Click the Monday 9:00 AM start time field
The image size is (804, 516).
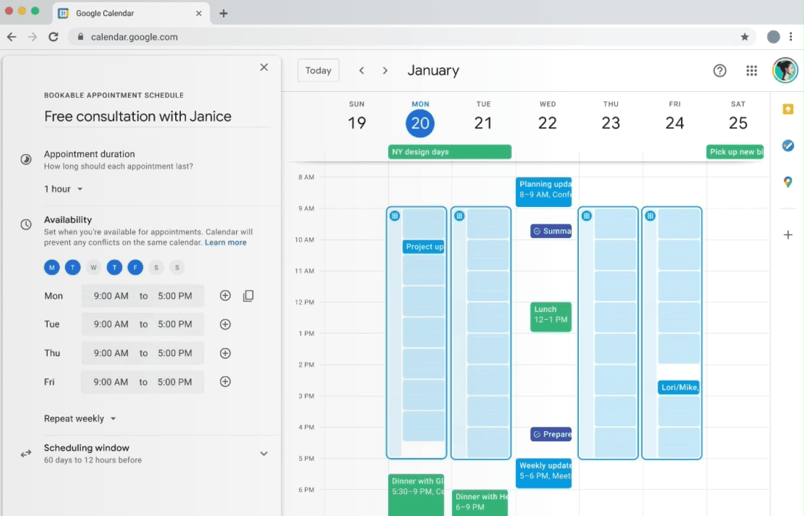pos(111,296)
